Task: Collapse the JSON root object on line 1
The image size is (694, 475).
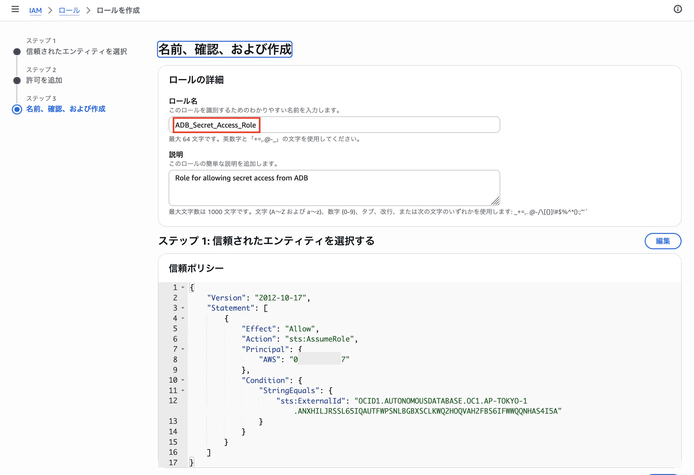Action: click(182, 287)
